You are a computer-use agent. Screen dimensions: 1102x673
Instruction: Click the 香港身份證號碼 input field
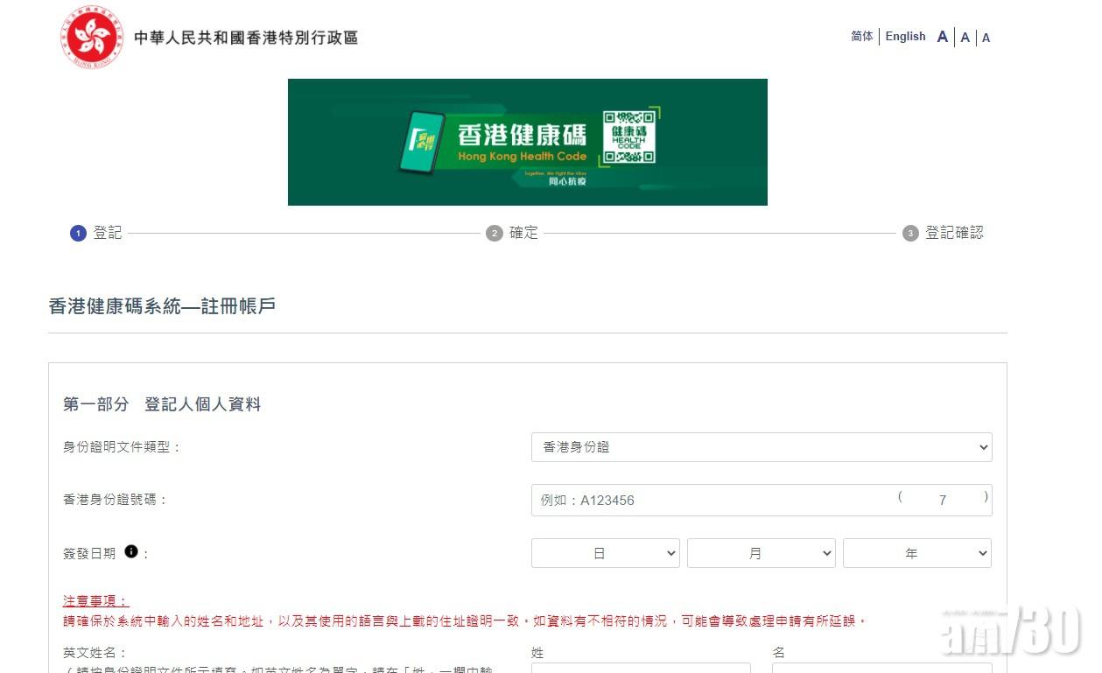click(x=709, y=501)
